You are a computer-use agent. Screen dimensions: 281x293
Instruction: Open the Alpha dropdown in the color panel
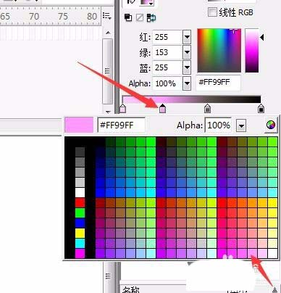[x=187, y=83]
